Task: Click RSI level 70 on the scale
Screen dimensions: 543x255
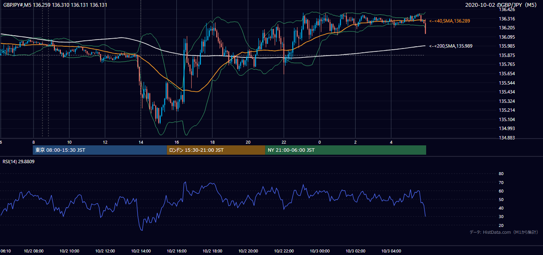Action: click(x=501, y=182)
